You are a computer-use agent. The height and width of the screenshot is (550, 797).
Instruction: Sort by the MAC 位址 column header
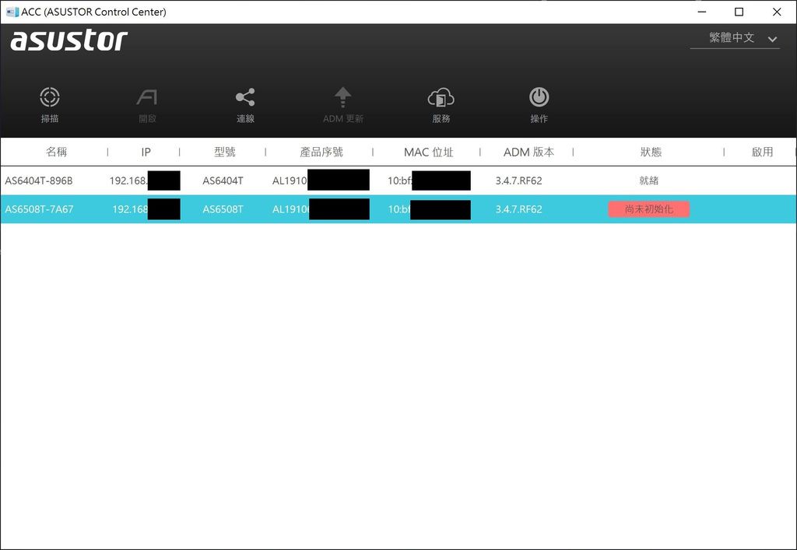pos(429,152)
